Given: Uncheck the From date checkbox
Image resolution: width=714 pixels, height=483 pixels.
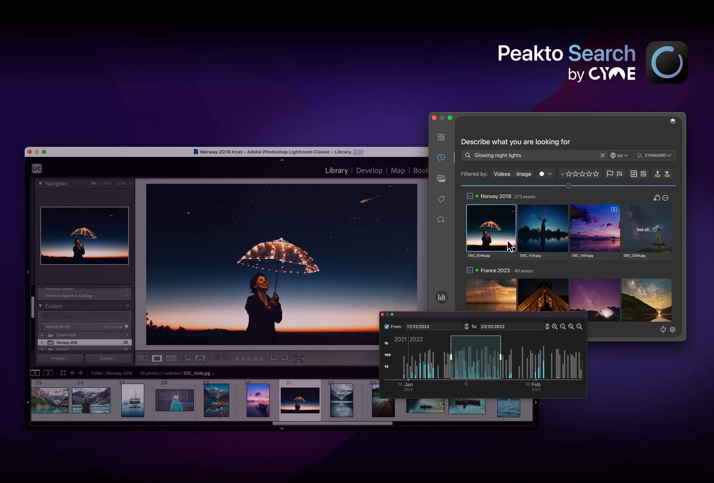Looking at the screenshot, I should pyautogui.click(x=387, y=326).
